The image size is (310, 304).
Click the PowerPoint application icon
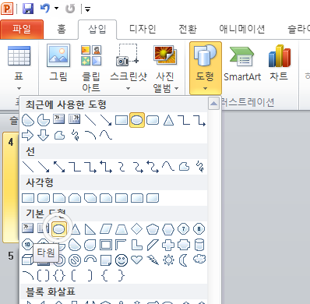click(x=7, y=9)
